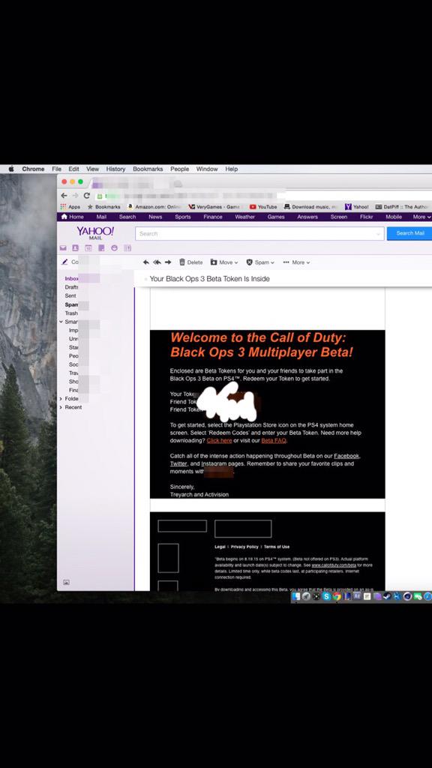This screenshot has width=432, height=768.
Task: Click the browser Back arrow
Action: (x=64, y=196)
